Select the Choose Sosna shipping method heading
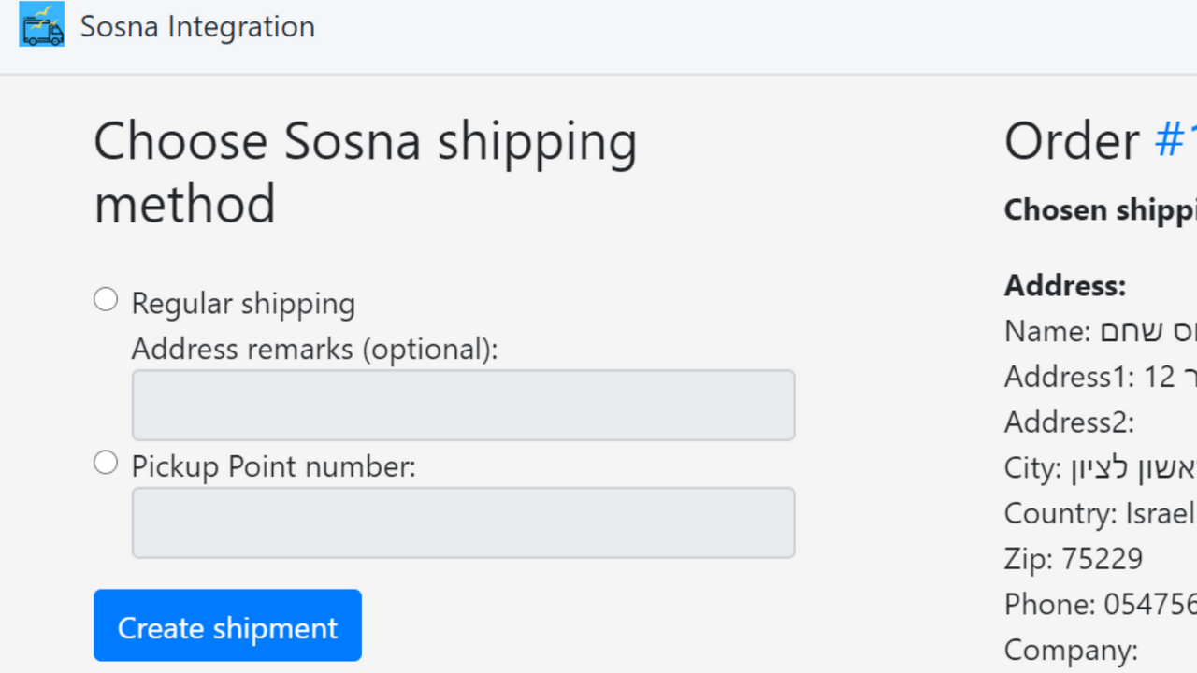Screen dimensions: 1197x673 coord(365,173)
